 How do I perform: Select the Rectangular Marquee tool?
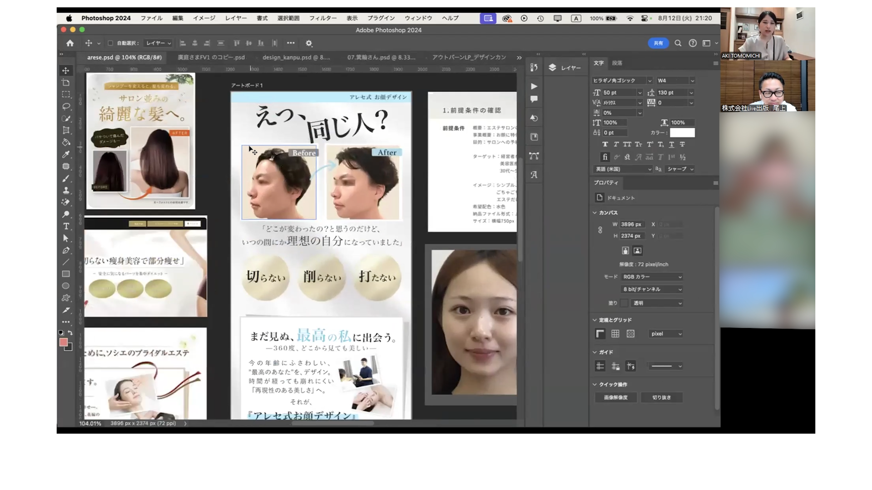66,94
